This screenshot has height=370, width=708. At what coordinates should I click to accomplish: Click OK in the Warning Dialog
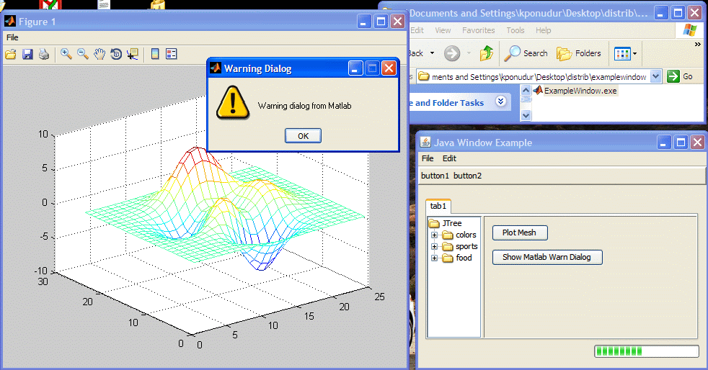[303, 135]
